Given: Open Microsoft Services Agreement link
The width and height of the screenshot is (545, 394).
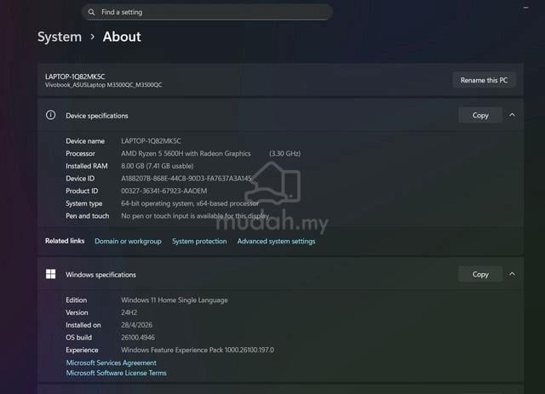Looking at the screenshot, I should coord(112,363).
